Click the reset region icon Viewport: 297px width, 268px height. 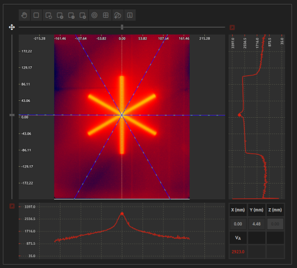[48, 15]
